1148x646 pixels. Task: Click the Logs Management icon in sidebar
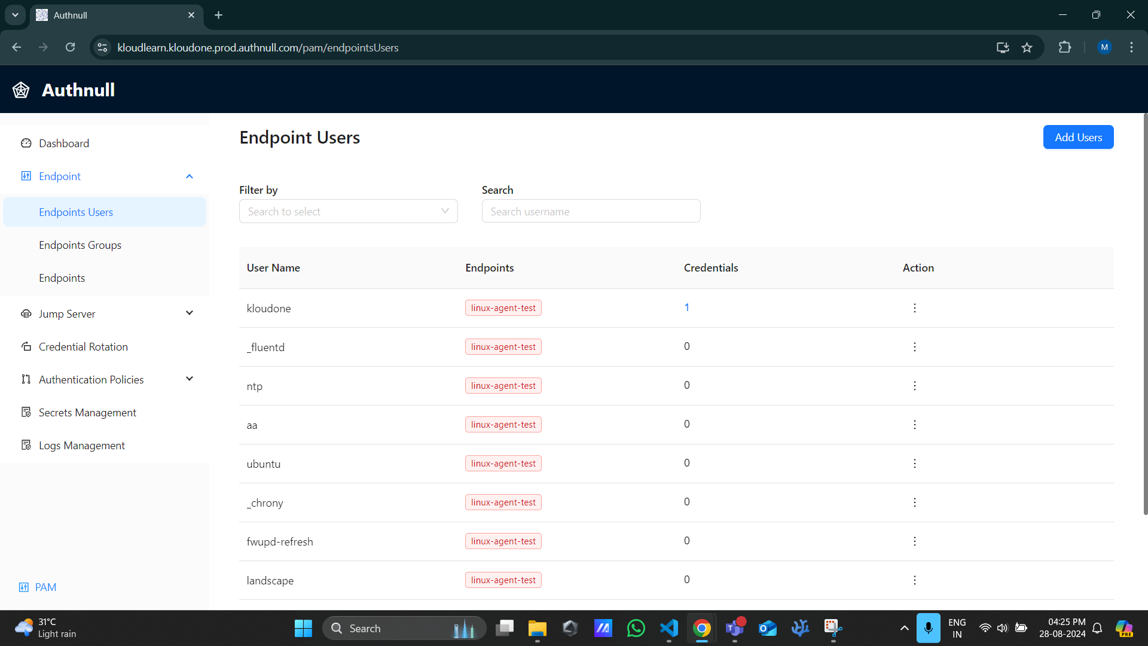pyautogui.click(x=26, y=445)
